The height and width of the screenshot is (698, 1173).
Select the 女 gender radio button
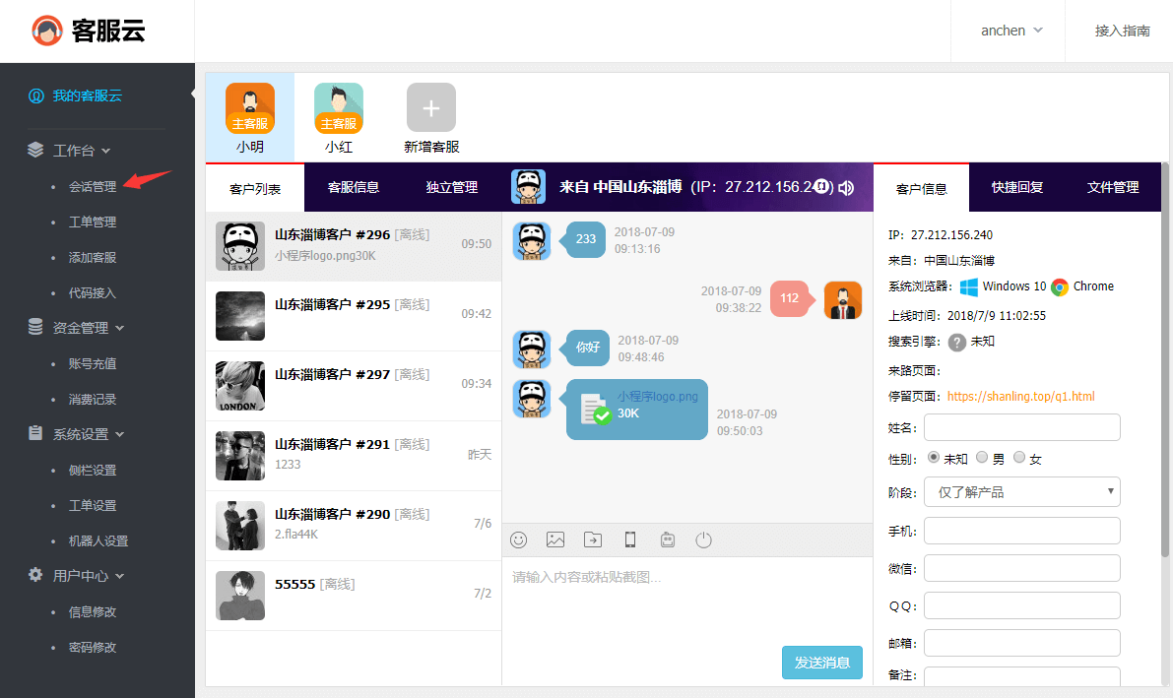[1019, 458]
